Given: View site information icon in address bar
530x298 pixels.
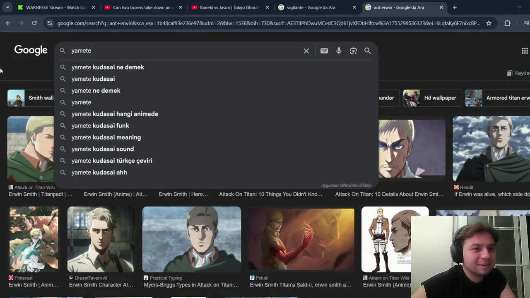Looking at the screenshot, I should pos(50,23).
